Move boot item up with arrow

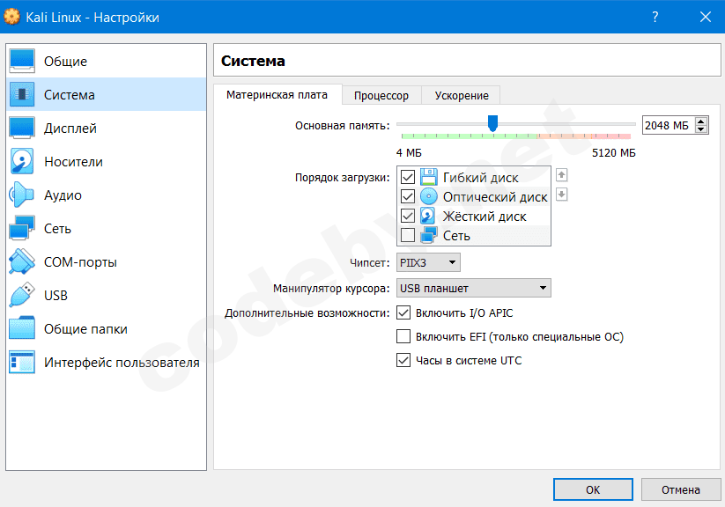562,175
